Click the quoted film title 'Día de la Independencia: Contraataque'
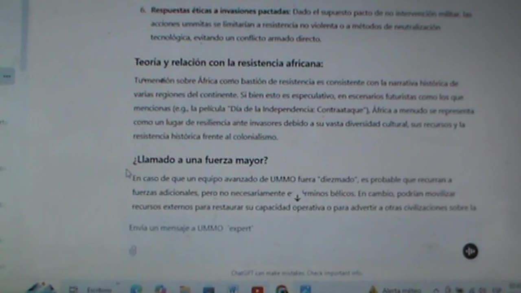 click(298, 110)
